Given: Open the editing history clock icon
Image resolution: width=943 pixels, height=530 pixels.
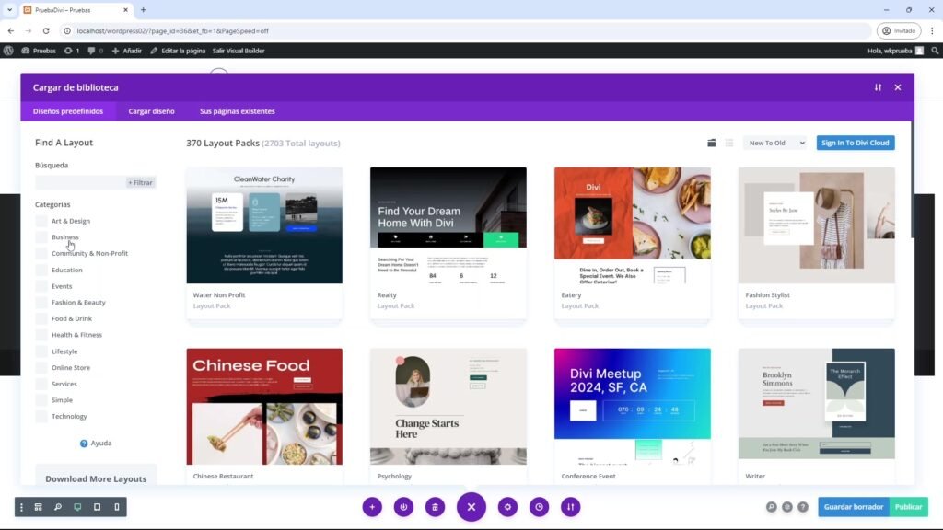Looking at the screenshot, I should coord(539,507).
